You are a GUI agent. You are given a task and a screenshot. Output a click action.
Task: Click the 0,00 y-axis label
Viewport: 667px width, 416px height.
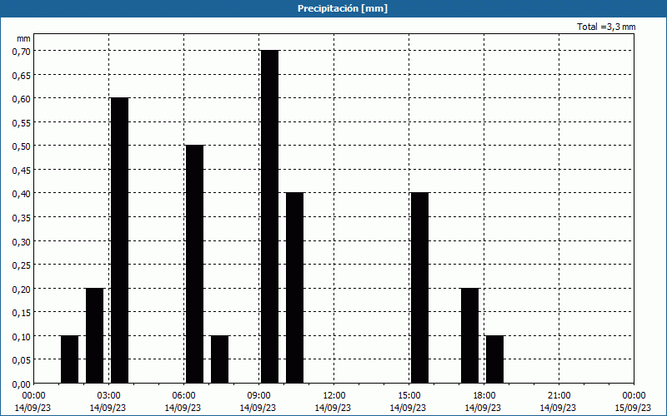tap(22, 384)
